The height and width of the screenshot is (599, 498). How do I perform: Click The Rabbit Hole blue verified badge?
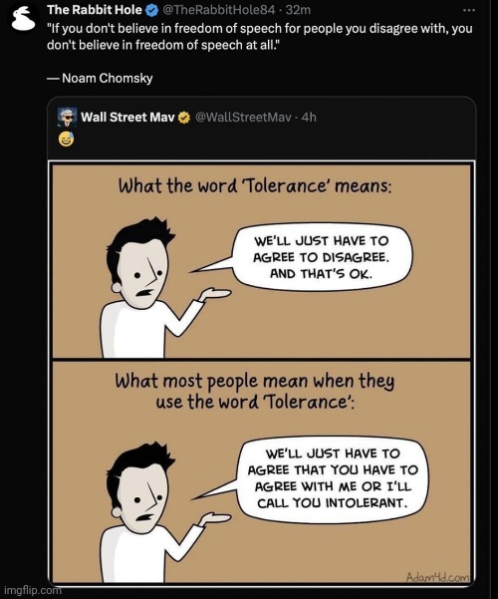[x=152, y=10]
